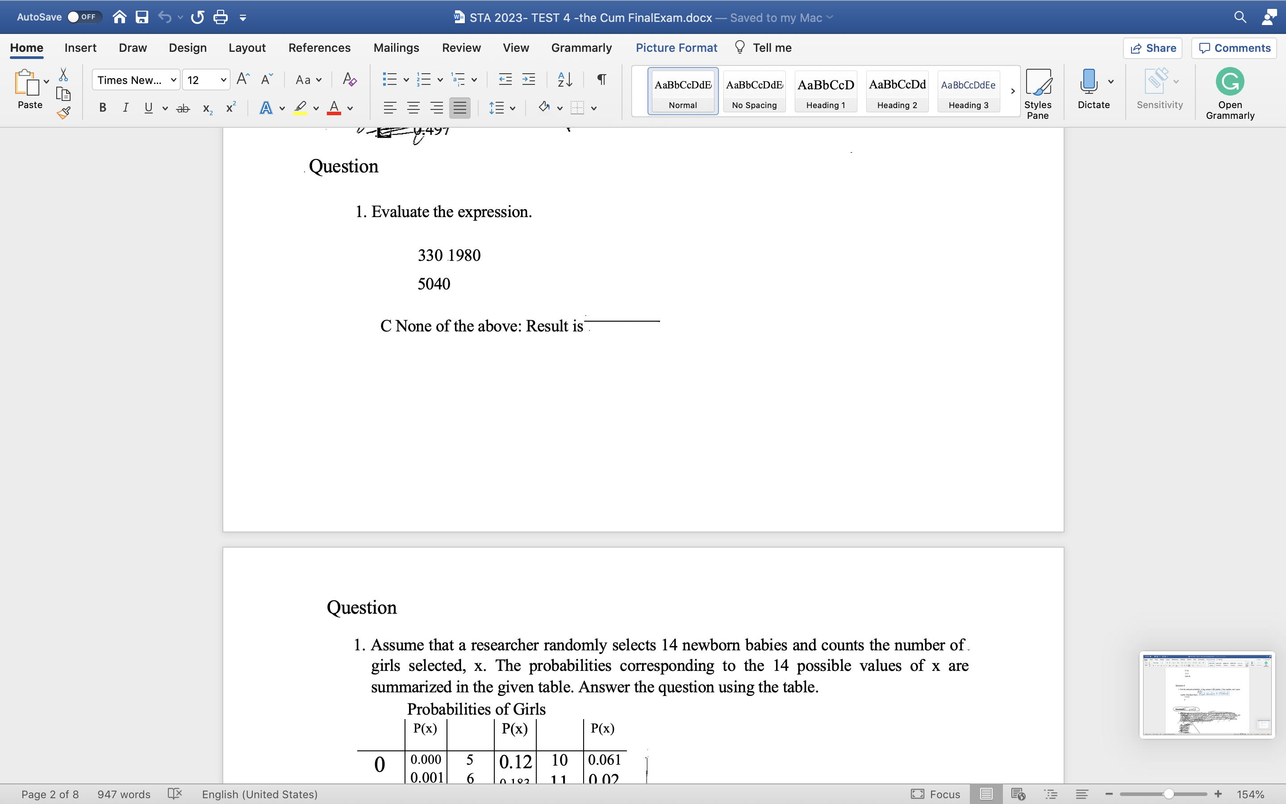Expand the styles gallery arrow
This screenshot has height=804, width=1286.
point(1012,91)
